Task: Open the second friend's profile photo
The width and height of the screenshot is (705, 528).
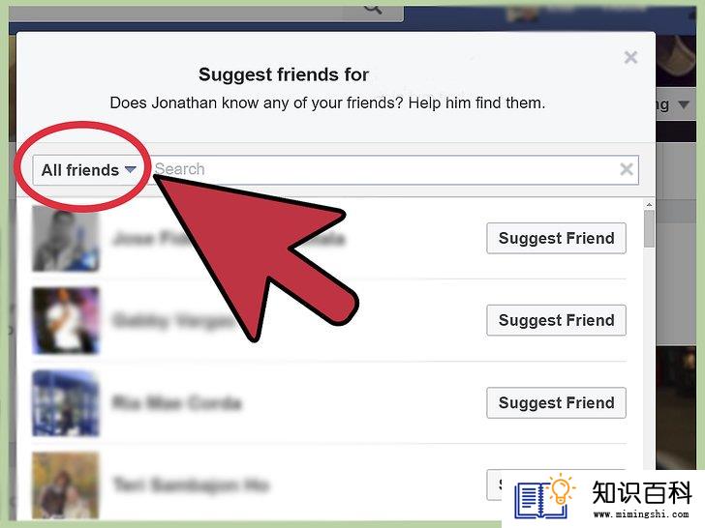Action: (x=66, y=321)
